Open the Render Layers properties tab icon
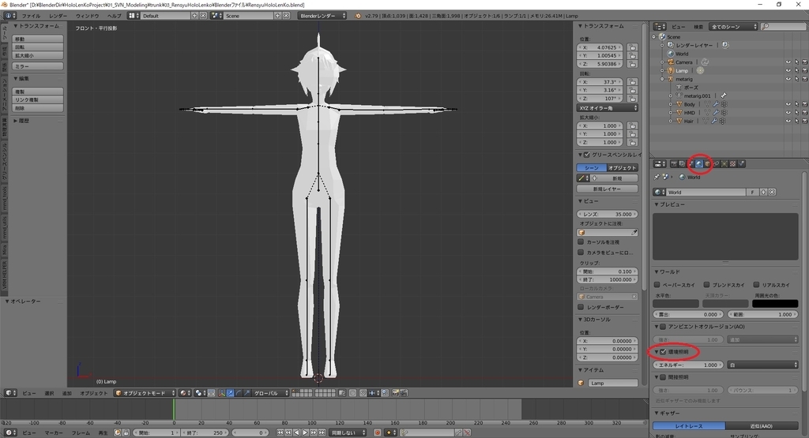Screen dimensions: 809x438 point(682,164)
